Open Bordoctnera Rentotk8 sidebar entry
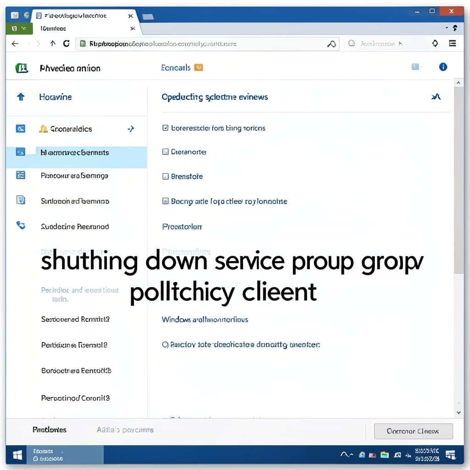 (77, 371)
